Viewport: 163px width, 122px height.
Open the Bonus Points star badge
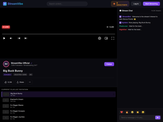pos(120,4)
